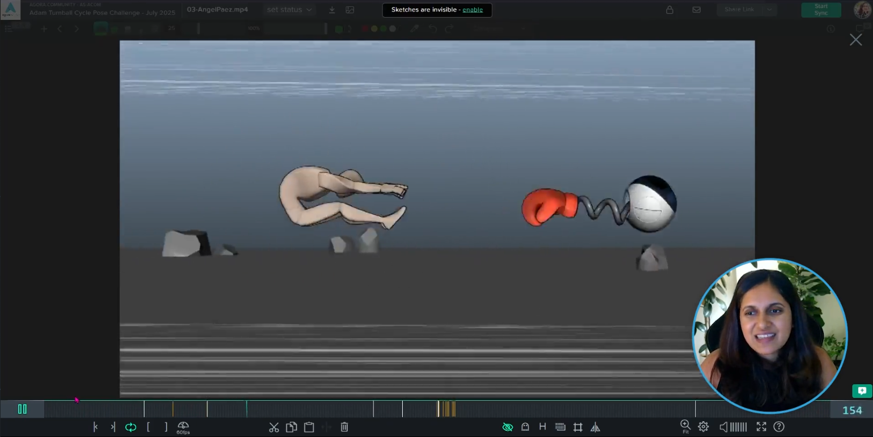873x437 pixels.
Task: Click the mirror flip icon
Action: pos(595,427)
